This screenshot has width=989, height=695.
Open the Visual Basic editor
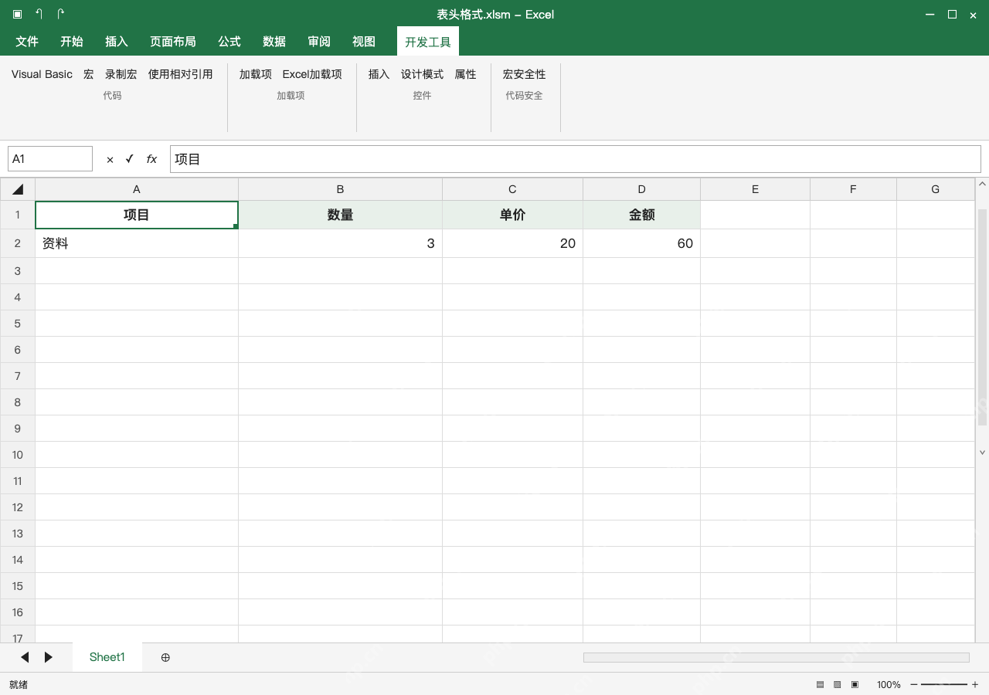coord(42,74)
